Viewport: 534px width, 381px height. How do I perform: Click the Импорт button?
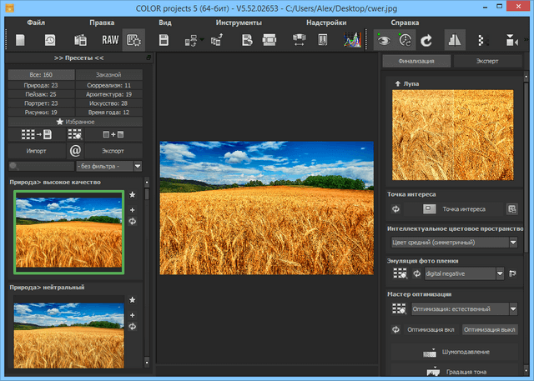(35, 151)
